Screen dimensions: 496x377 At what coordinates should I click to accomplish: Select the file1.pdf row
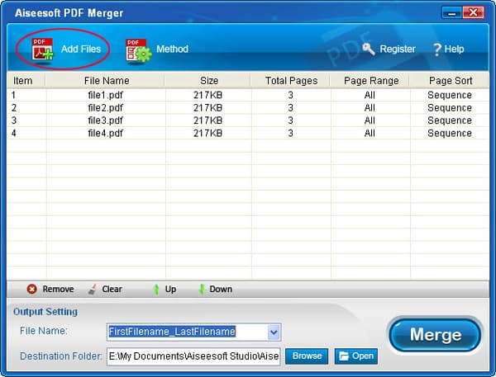[107, 96]
